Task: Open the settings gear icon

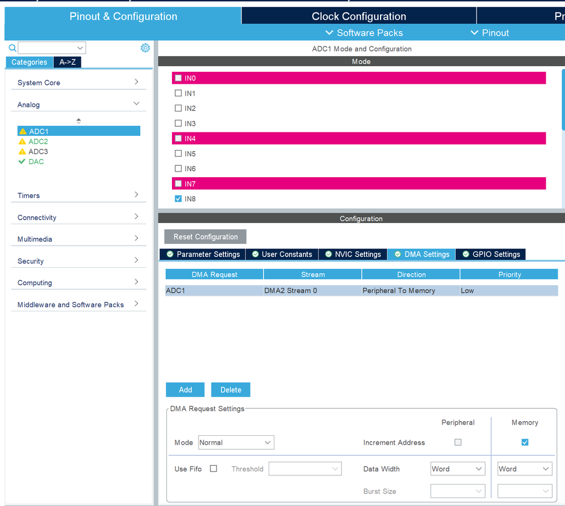Action: (145, 48)
